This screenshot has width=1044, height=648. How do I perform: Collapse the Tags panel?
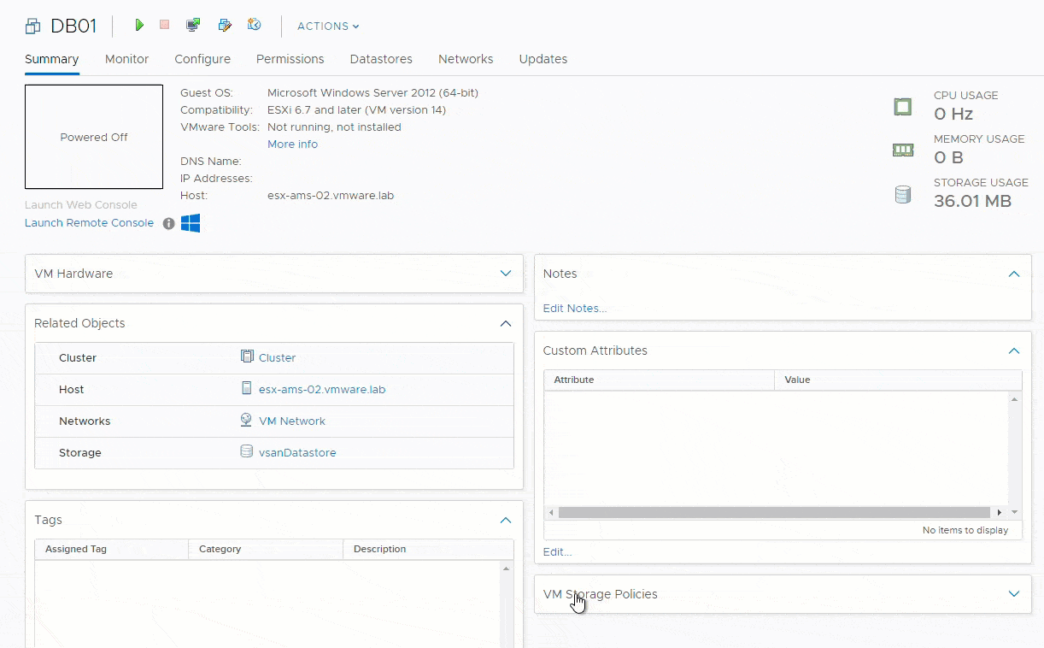(x=506, y=520)
